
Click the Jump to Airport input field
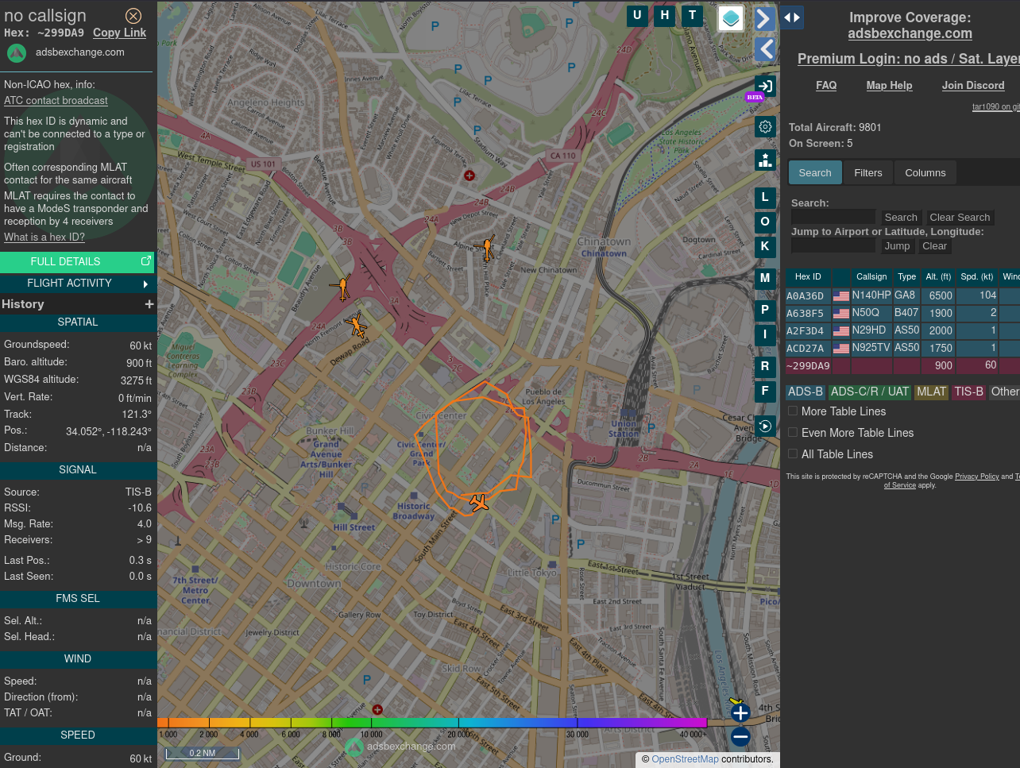point(833,246)
